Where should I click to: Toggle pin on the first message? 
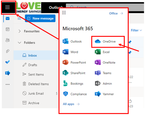pyautogui.click(x=130, y=42)
